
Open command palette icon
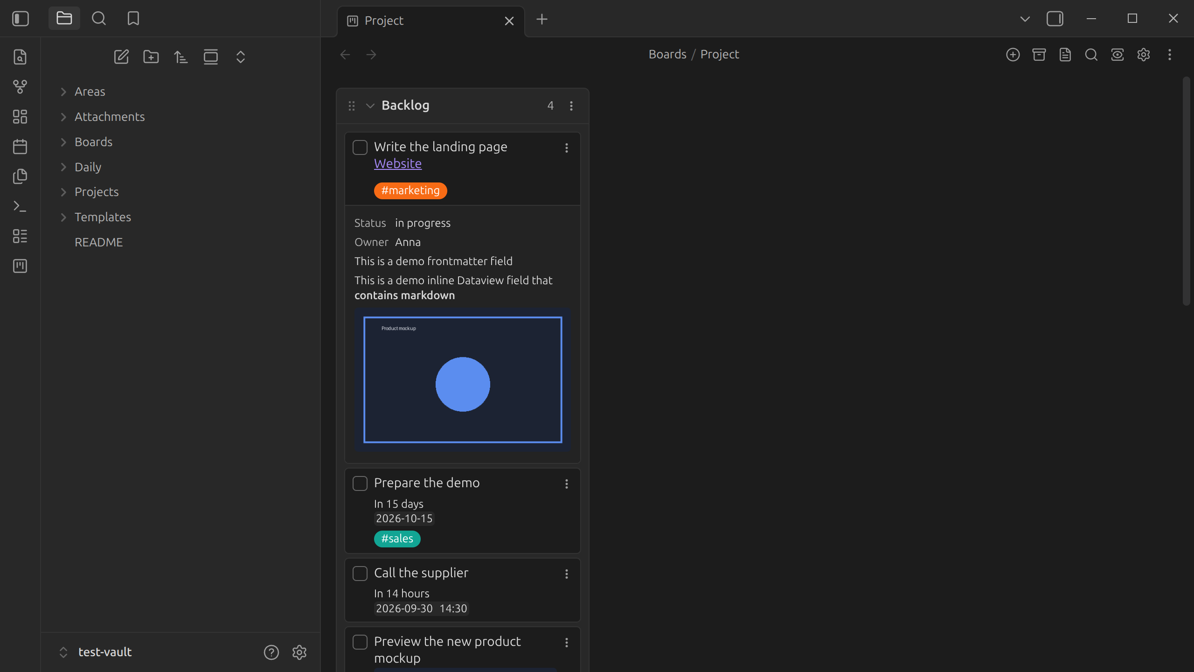(20, 206)
